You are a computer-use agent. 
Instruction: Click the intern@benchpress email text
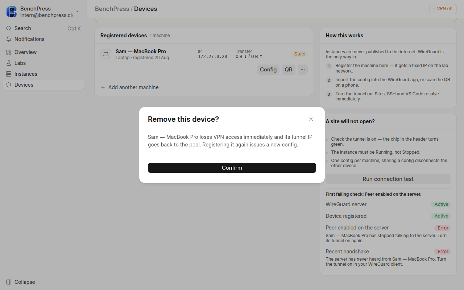click(x=46, y=15)
